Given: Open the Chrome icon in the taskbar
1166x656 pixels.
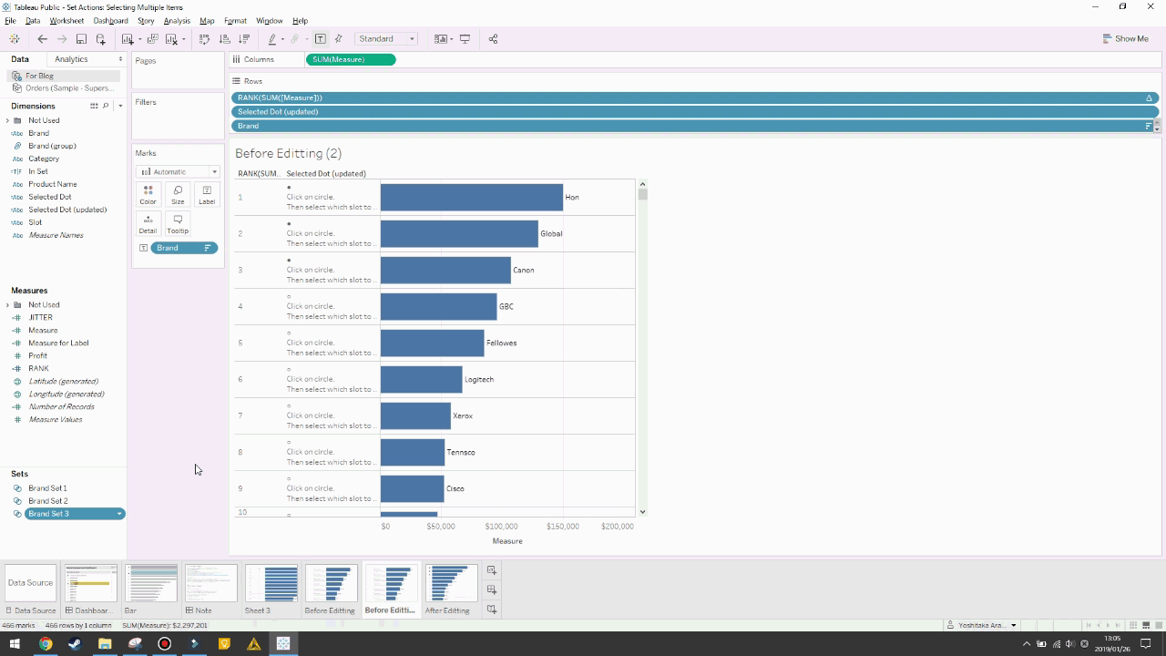Looking at the screenshot, I should click(x=45, y=643).
